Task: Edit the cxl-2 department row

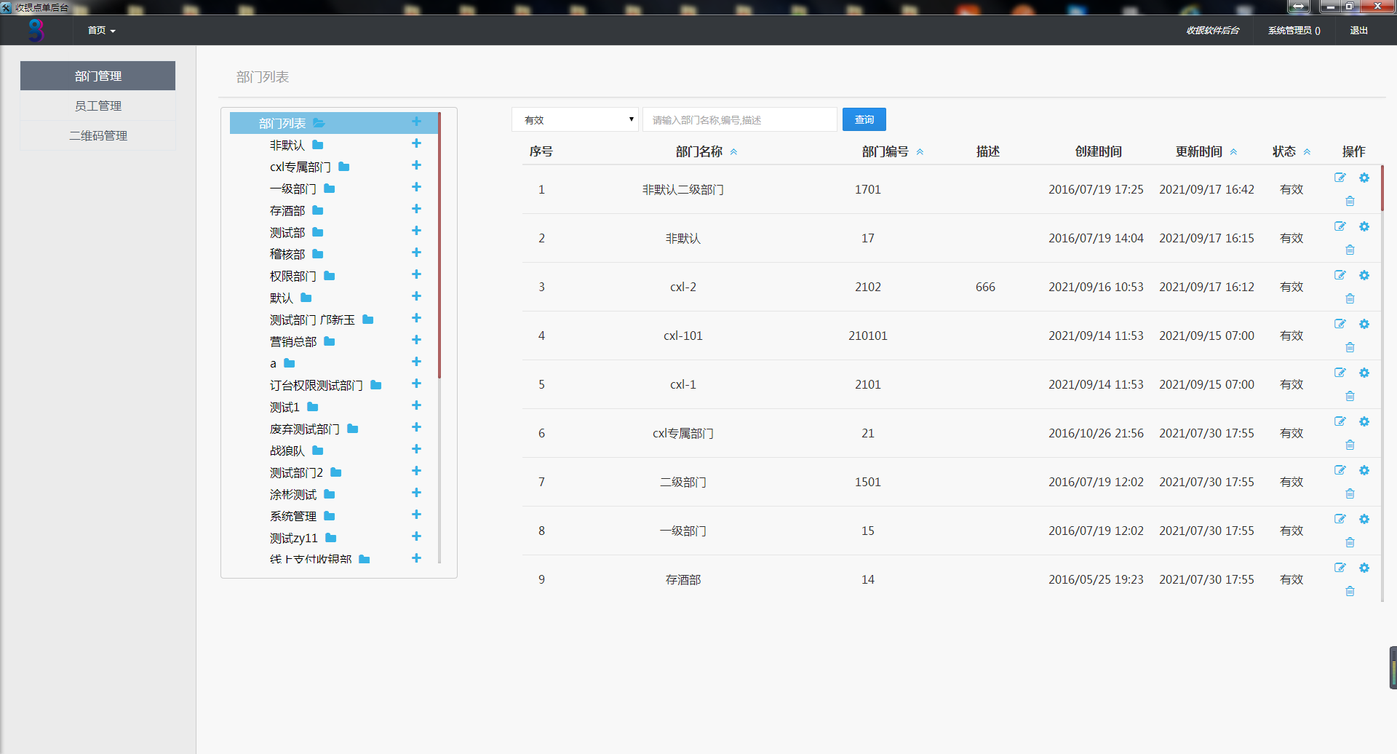Action: (1340, 275)
